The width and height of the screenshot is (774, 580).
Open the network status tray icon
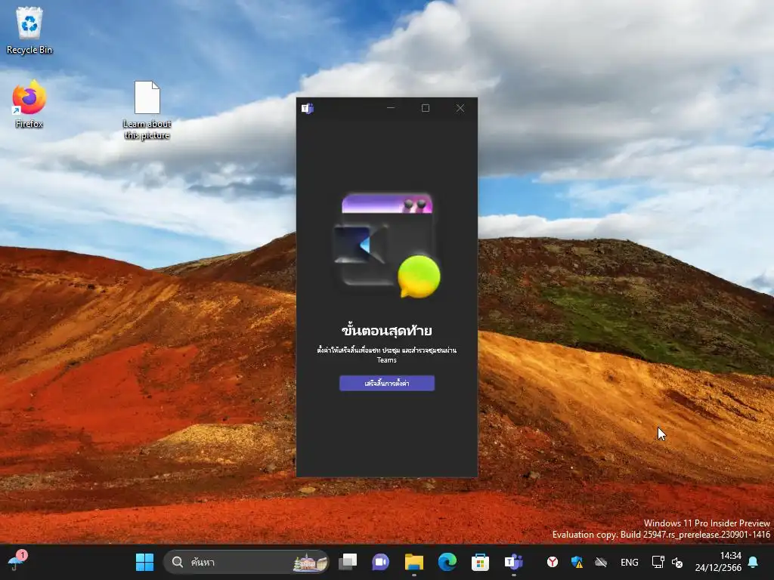pyautogui.click(x=658, y=562)
